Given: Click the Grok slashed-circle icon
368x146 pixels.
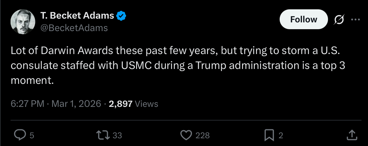Looking at the screenshot, I should [x=339, y=20].
